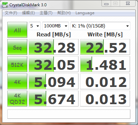Start the Seq sequential test

tap(17, 47)
